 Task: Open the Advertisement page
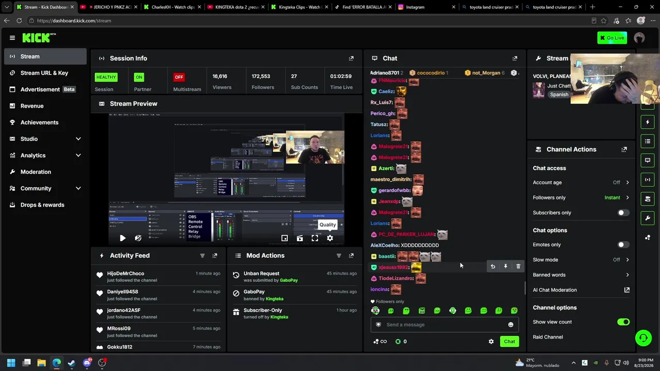click(x=45, y=90)
